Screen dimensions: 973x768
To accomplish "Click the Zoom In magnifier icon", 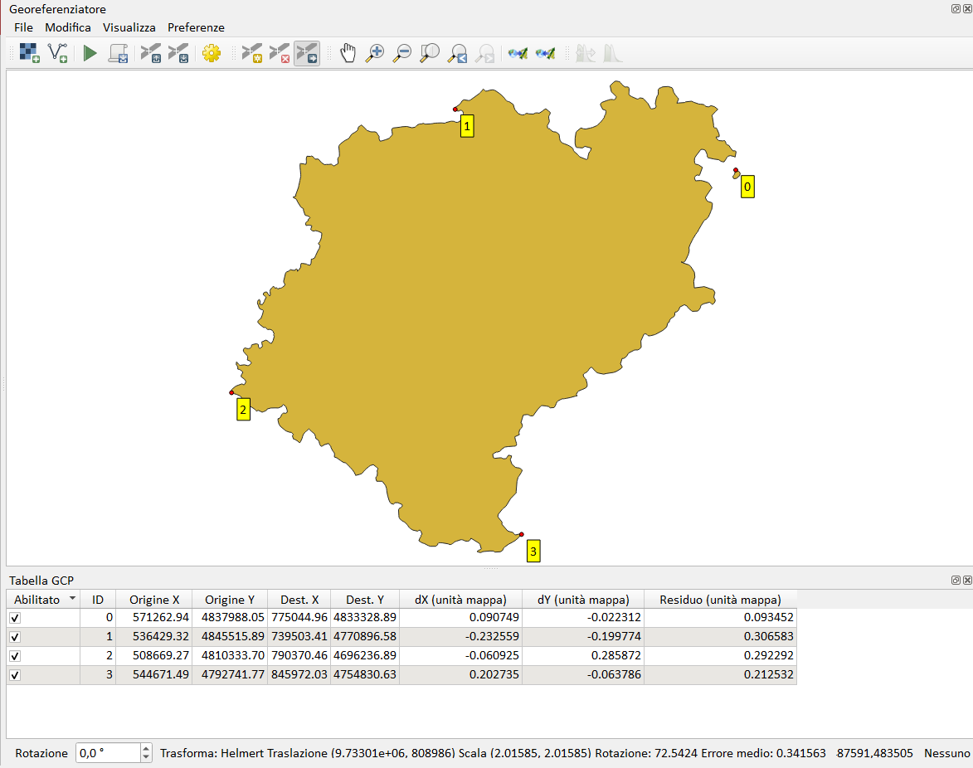I will 376,54.
